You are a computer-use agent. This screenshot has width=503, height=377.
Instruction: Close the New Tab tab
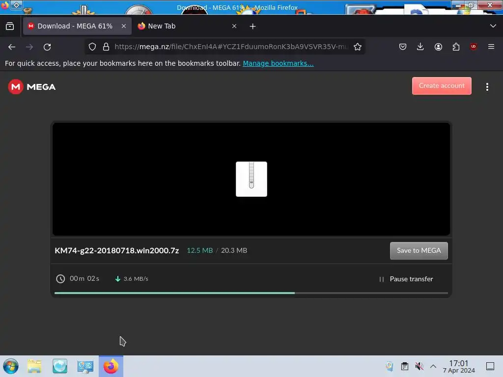pos(234,26)
